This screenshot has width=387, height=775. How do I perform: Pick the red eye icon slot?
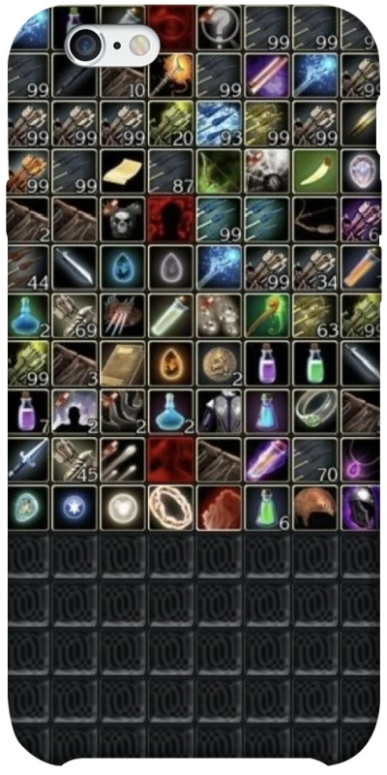[171, 27]
